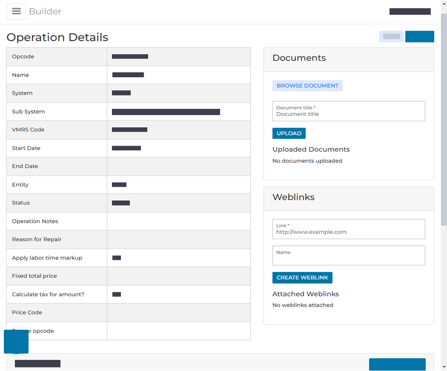Open the hamburger navigation menu

(16, 11)
